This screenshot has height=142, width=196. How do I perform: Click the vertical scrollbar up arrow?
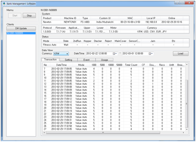187,65
